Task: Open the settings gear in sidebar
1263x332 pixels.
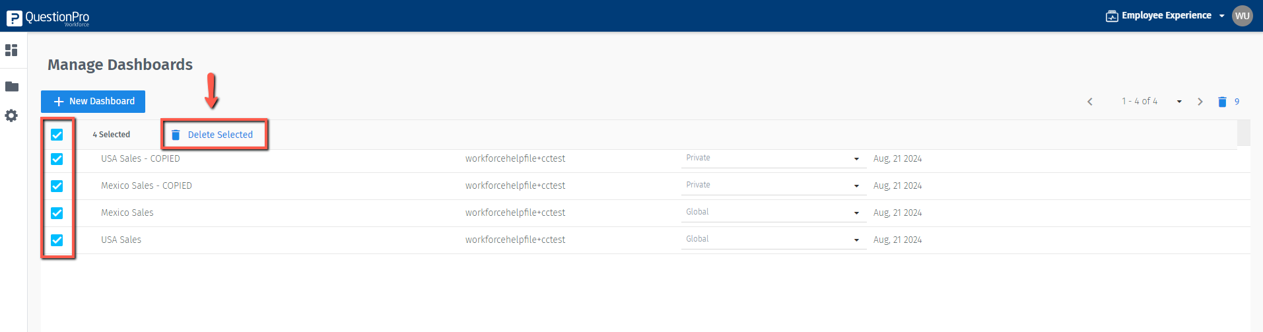Action: pyautogui.click(x=11, y=116)
